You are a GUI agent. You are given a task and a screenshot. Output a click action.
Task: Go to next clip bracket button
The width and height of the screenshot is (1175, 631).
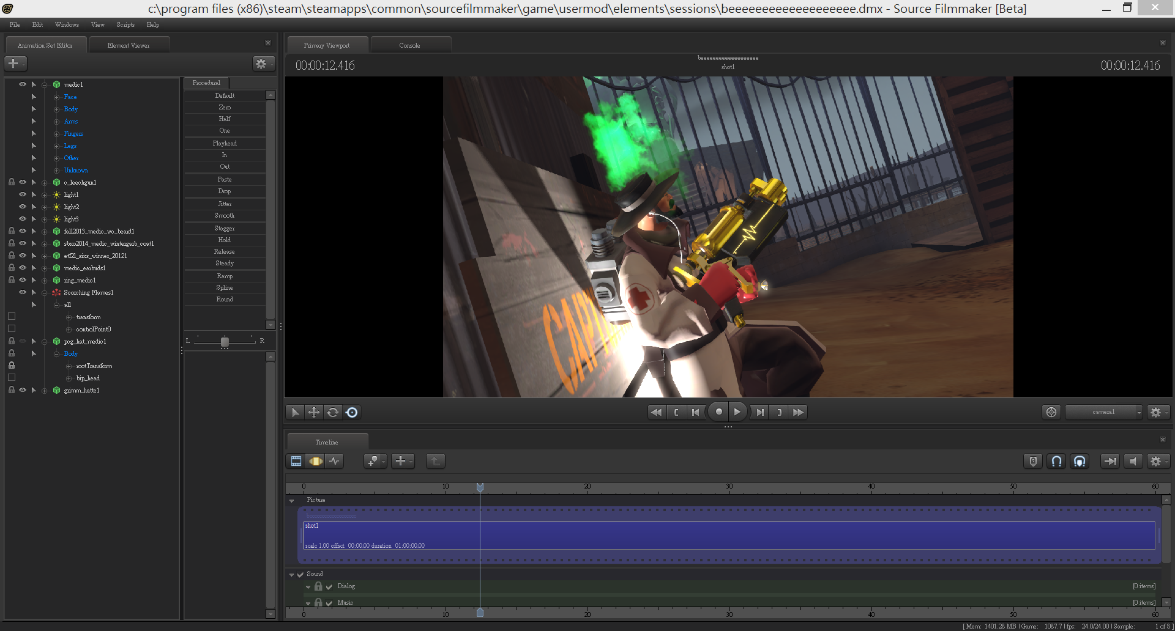coord(779,412)
